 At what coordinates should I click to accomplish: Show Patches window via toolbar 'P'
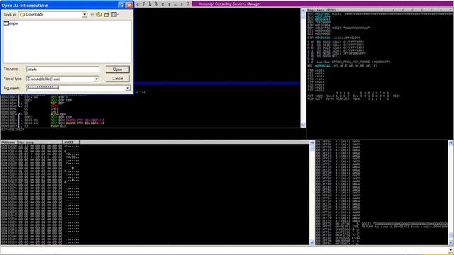point(144,4)
